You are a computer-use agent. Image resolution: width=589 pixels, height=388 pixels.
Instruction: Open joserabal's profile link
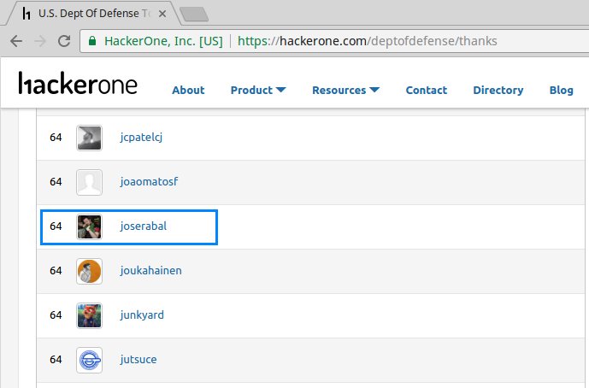point(144,226)
